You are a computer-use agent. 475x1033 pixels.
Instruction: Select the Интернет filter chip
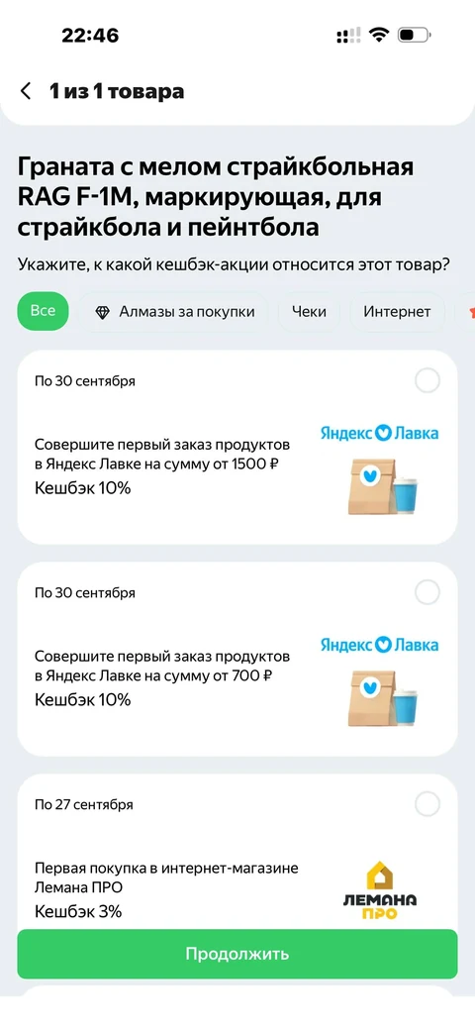(397, 312)
